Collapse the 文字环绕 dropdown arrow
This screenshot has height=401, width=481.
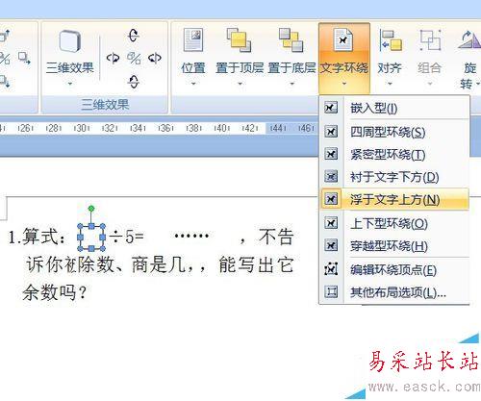344,84
